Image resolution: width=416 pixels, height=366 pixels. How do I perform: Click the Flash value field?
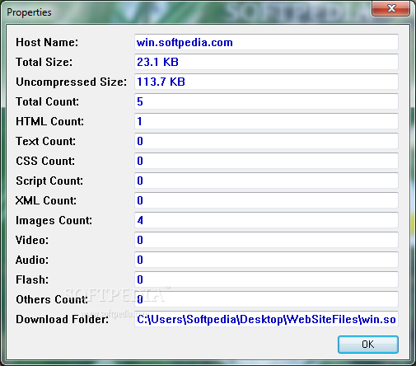266,279
